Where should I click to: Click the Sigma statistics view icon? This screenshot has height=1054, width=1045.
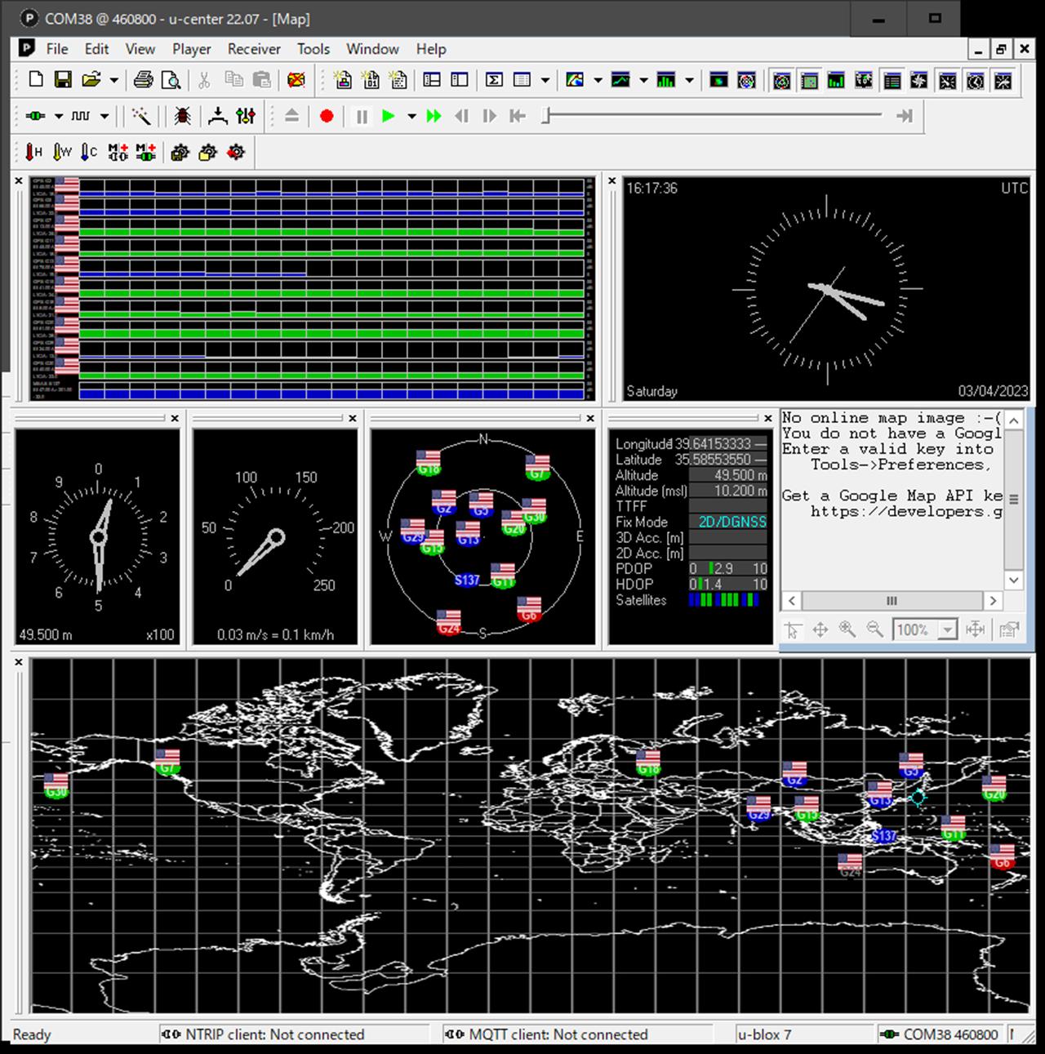494,79
